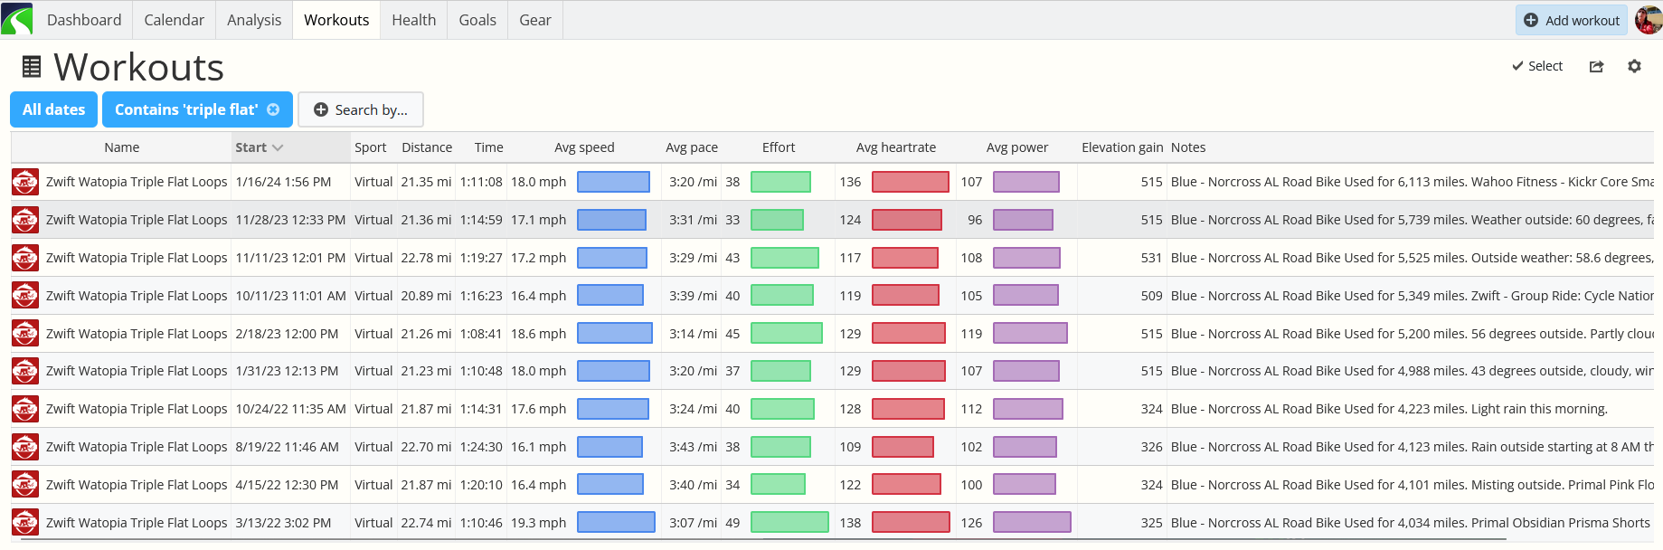
Task: Open the Search by filter menu
Action: (361, 109)
